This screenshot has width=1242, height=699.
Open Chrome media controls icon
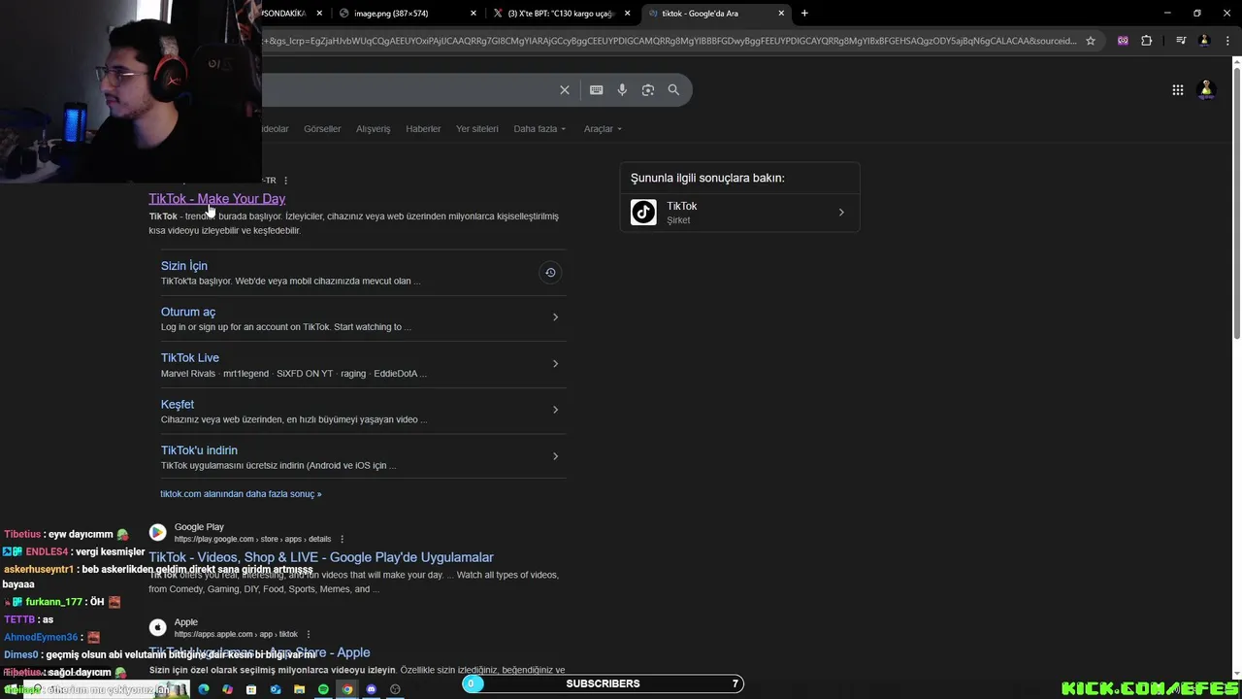tap(1181, 41)
